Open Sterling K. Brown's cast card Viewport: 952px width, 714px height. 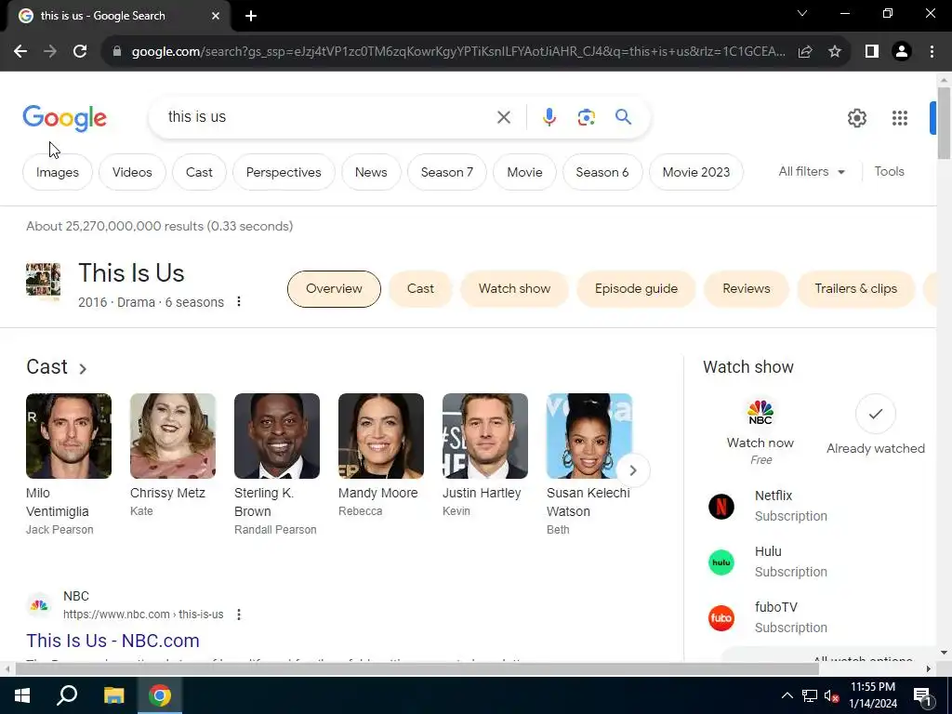pos(277,465)
